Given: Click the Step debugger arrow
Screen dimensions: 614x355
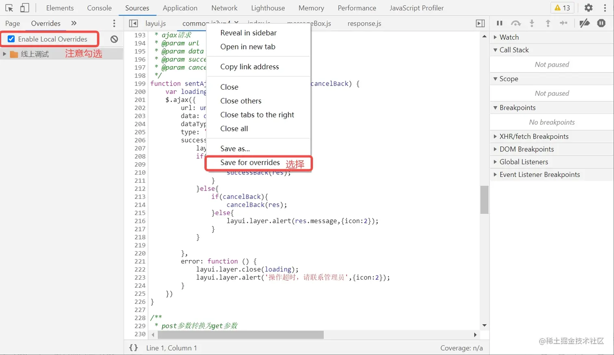Looking at the screenshot, I should [x=564, y=23].
